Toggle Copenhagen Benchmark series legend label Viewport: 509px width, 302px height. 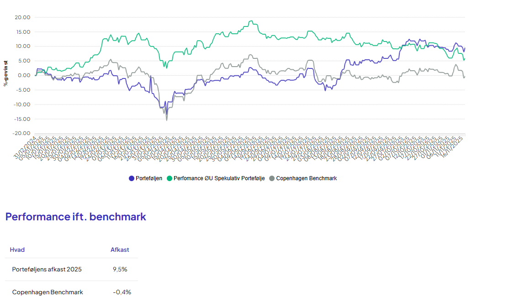(x=306, y=178)
